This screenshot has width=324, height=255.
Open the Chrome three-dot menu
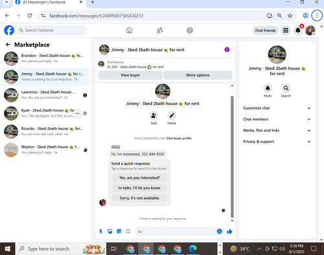(317, 16)
